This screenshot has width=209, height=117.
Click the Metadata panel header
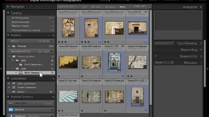[x=191, y=63]
